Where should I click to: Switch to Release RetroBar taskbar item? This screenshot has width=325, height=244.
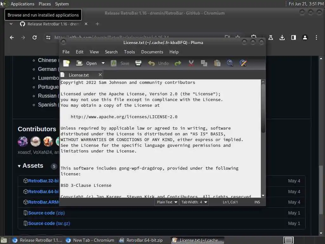37,240
